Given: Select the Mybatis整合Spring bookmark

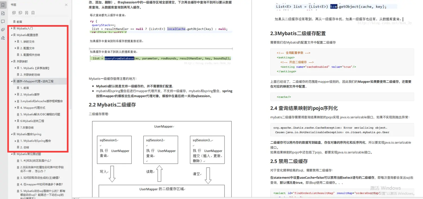Looking at the screenshot, I should (29, 134).
